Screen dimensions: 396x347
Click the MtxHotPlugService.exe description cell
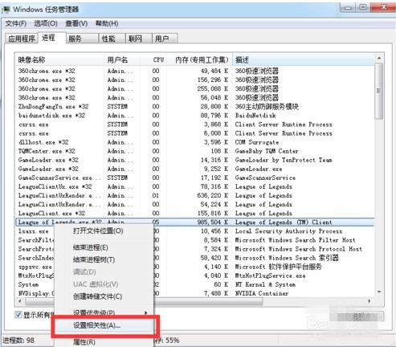[x=270, y=276]
